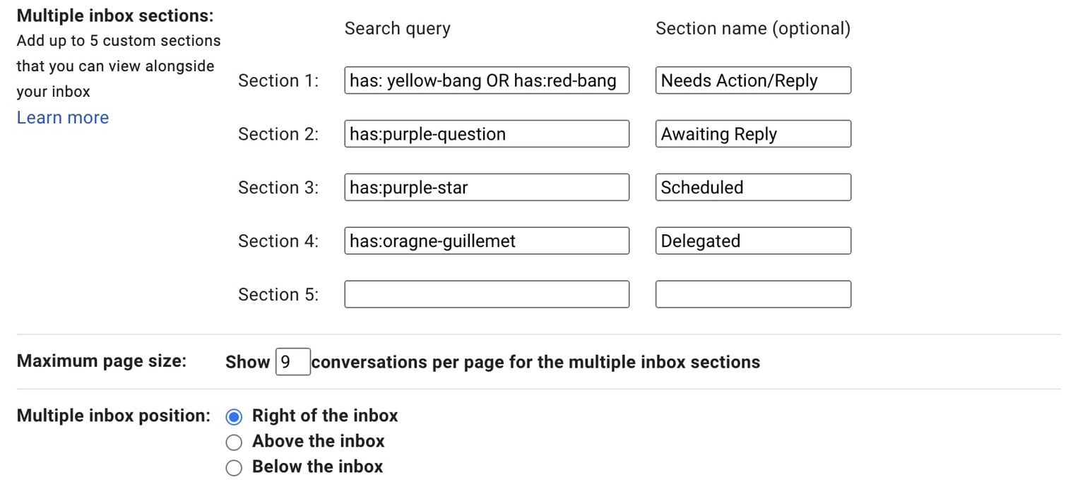1085x489 pixels.
Task: Click the empty Section 5 name field
Action: click(753, 294)
